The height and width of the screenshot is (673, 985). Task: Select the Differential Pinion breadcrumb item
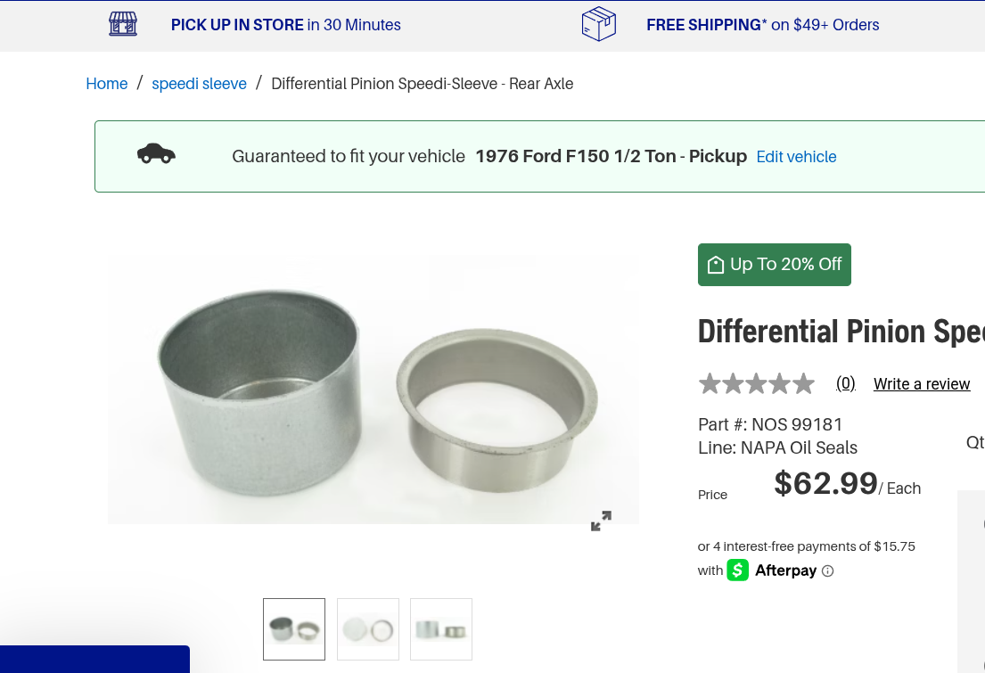423,83
